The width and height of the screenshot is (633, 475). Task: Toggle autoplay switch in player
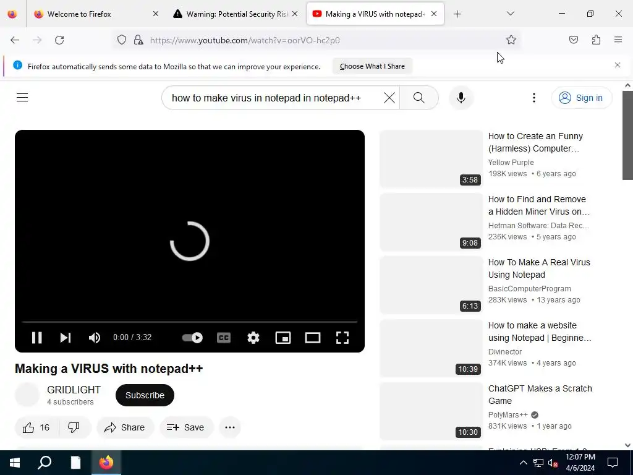192,338
